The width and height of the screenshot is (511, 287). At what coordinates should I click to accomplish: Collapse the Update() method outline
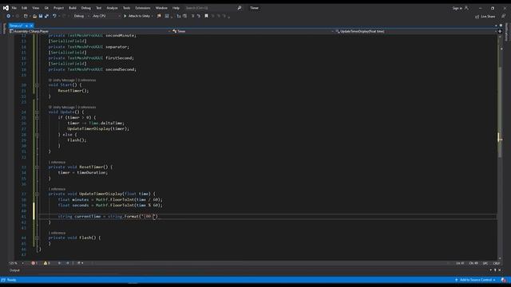pyautogui.click(x=37, y=112)
